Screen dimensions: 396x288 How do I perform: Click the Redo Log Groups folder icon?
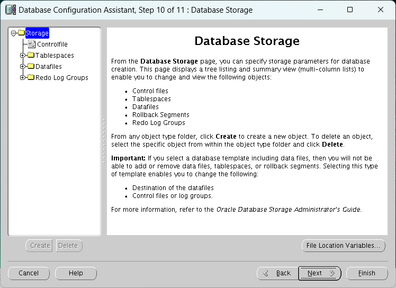(x=31, y=77)
